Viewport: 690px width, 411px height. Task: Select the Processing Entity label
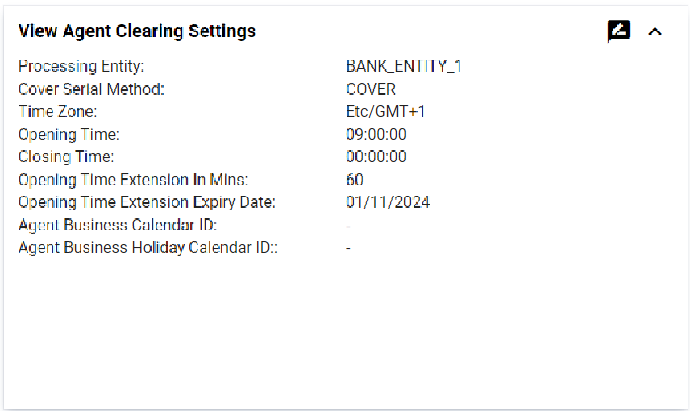pyautogui.click(x=81, y=66)
